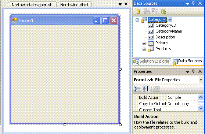
Task: Click Form1 maximize button in designer
Action: 105,21
